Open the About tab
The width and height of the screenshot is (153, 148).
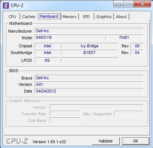[121, 17]
